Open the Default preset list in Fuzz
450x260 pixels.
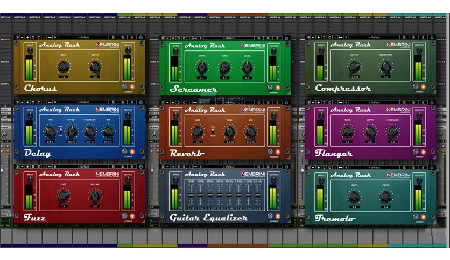click(83, 167)
